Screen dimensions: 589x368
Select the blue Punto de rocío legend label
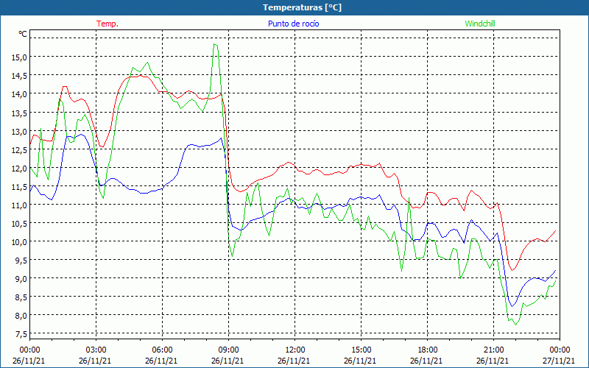coord(293,24)
